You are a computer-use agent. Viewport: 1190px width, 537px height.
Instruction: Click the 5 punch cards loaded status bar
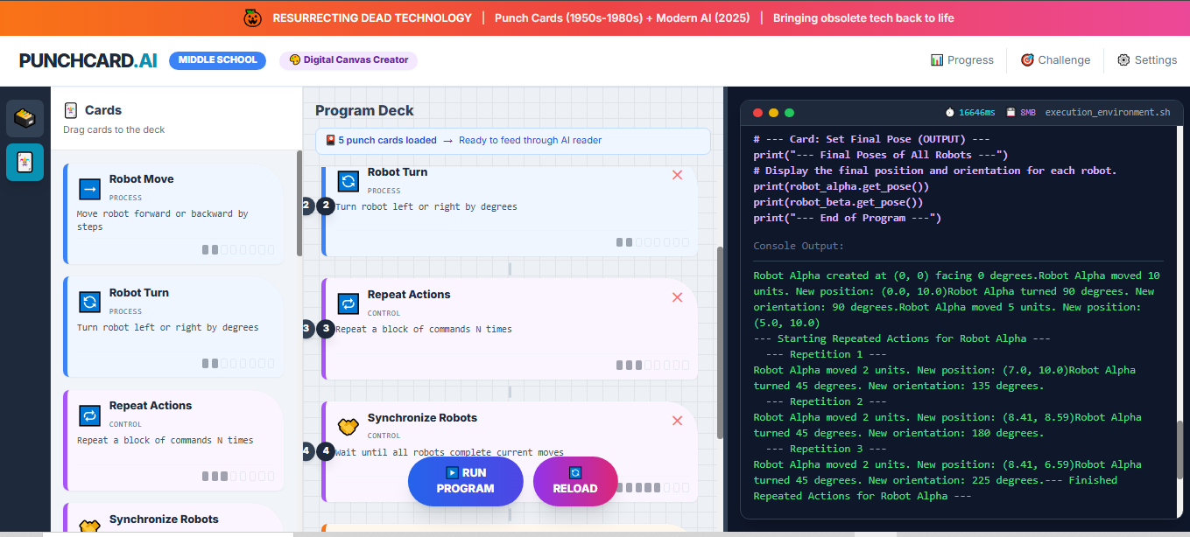[x=513, y=141]
